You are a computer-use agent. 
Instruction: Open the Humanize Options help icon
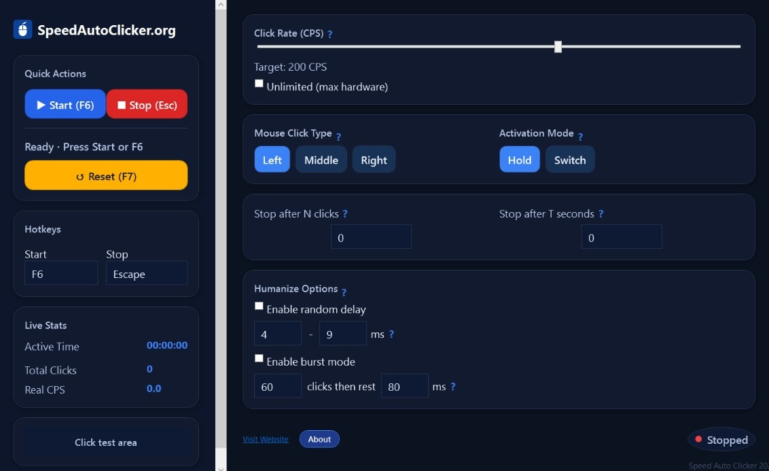click(x=344, y=292)
